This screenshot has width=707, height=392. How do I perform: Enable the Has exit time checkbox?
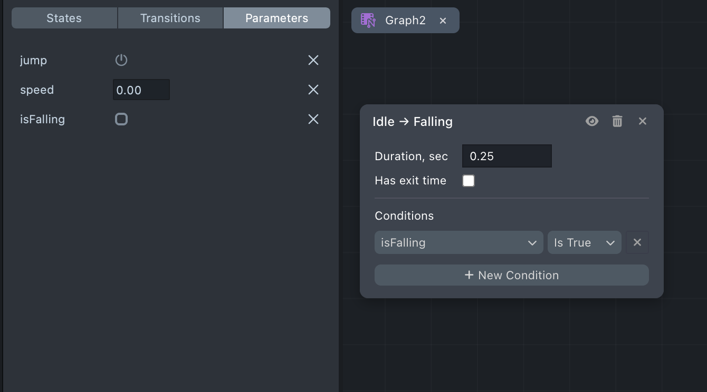469,181
